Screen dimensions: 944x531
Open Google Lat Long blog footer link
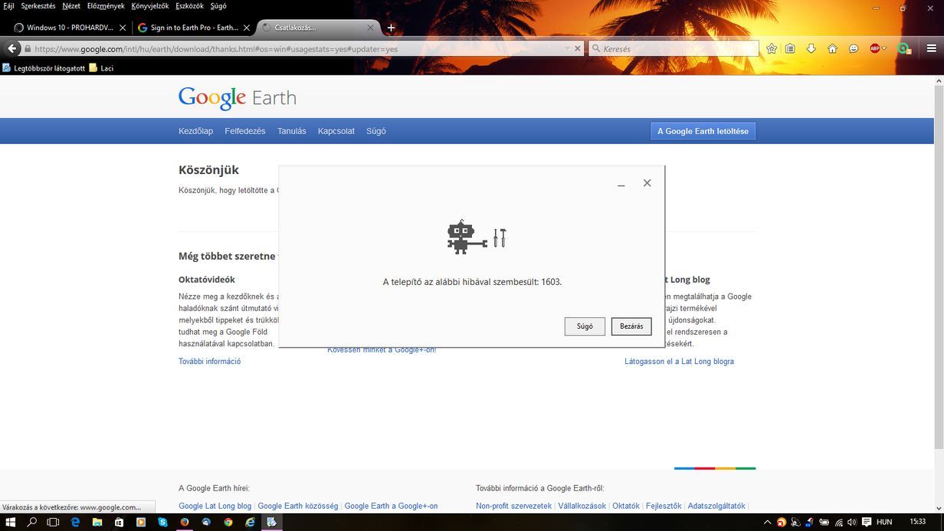click(215, 506)
